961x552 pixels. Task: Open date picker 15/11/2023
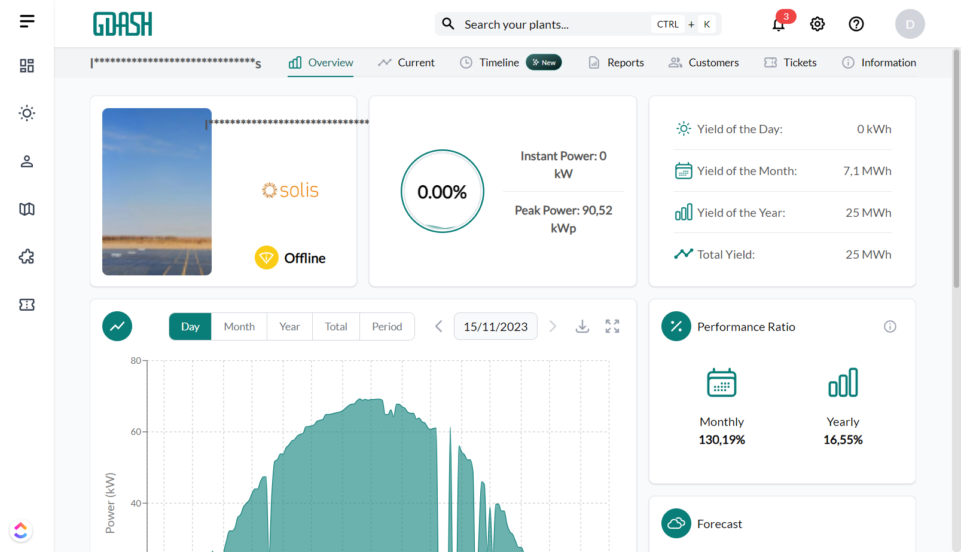(496, 326)
